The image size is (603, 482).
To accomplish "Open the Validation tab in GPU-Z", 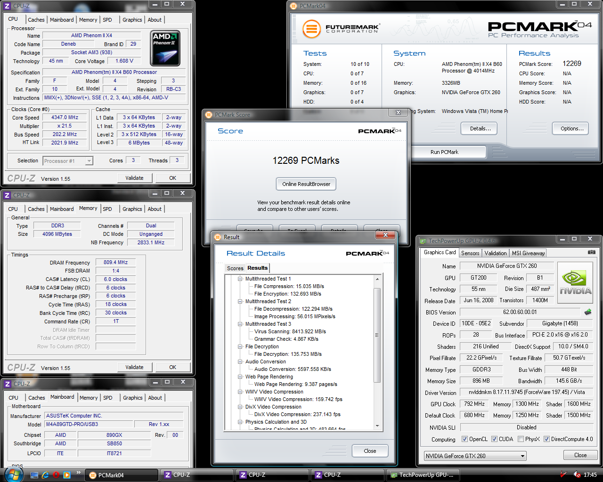I will click(x=496, y=253).
